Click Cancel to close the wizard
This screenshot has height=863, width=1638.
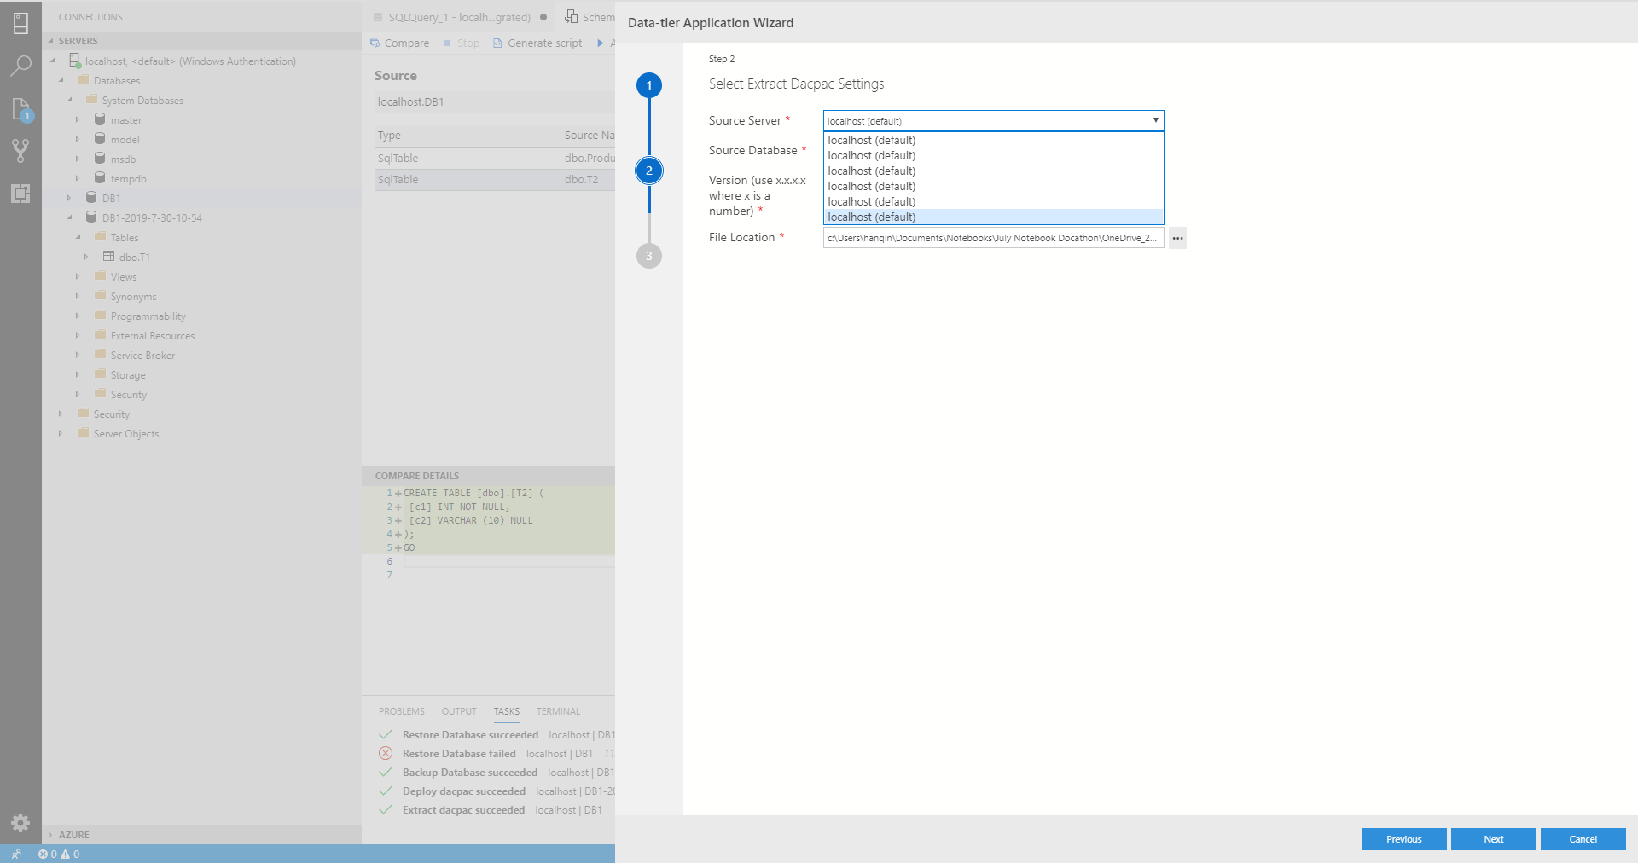point(1583,839)
